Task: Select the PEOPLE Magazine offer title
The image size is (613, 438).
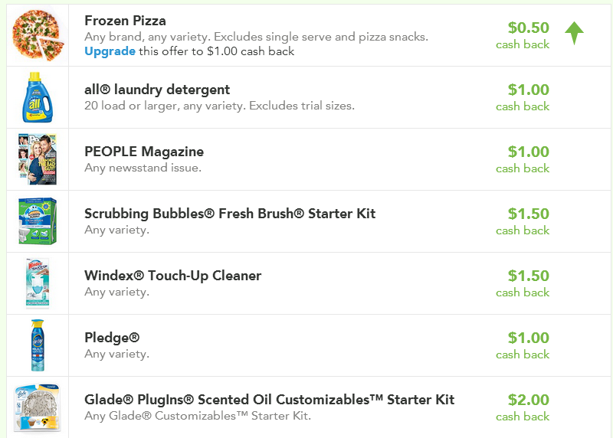Action: click(x=144, y=152)
